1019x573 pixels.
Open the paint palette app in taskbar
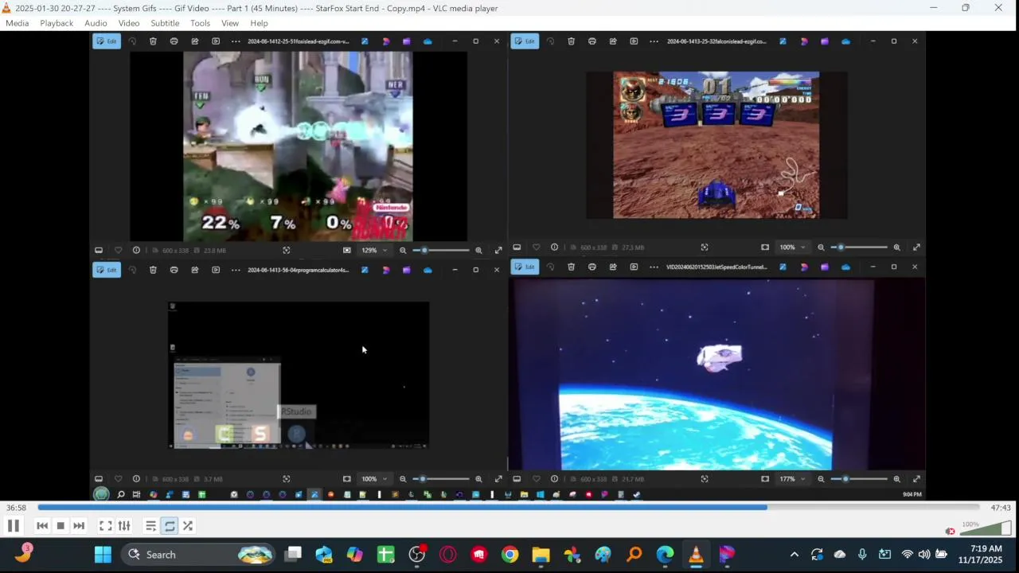[x=603, y=555]
